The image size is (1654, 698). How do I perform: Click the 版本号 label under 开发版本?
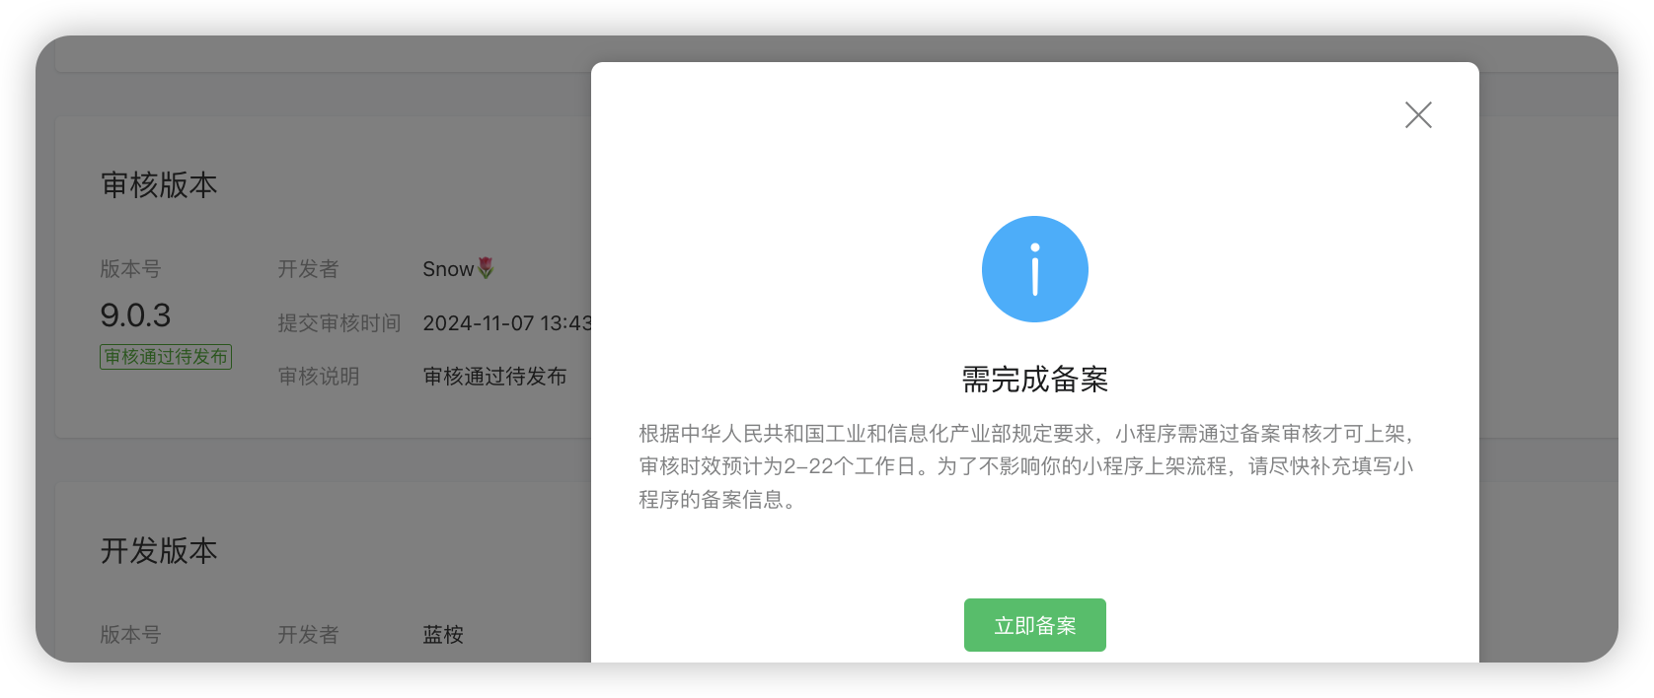click(130, 635)
